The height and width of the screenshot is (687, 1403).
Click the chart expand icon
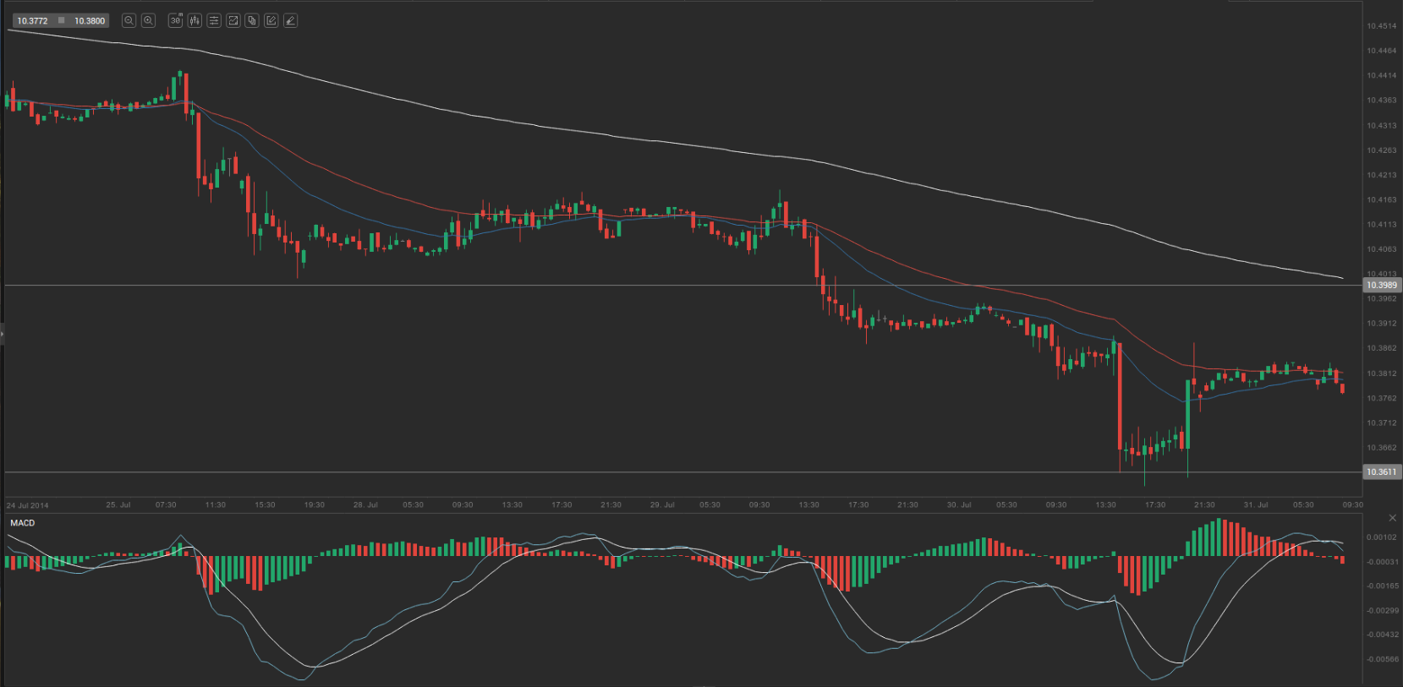coord(233,20)
